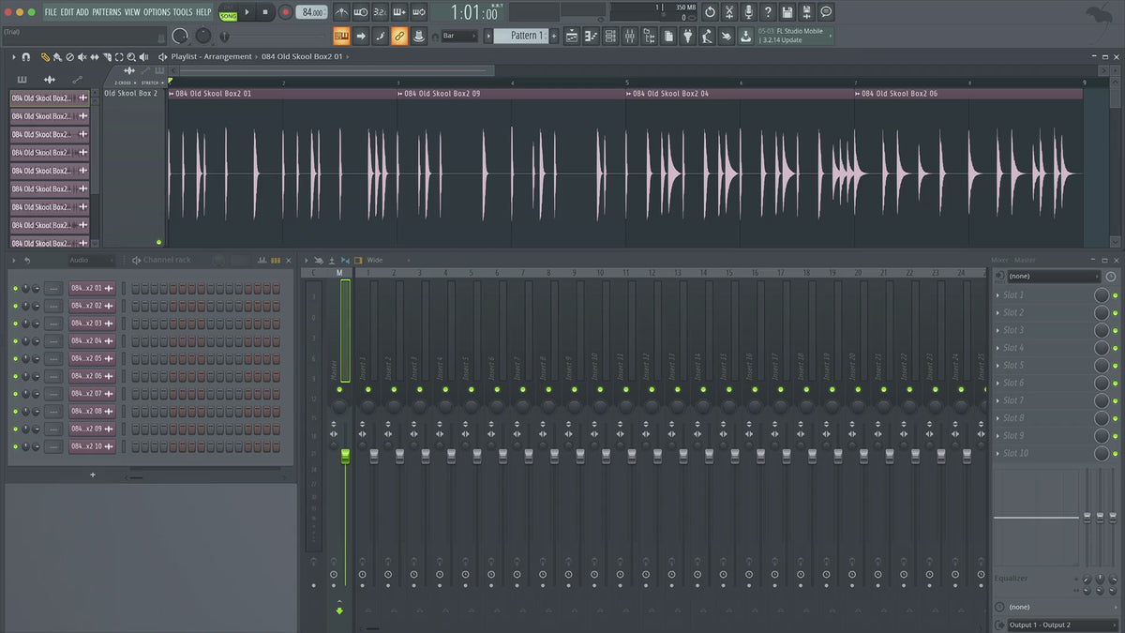
Task: Click the add channel plus button
Action: [x=92, y=475]
